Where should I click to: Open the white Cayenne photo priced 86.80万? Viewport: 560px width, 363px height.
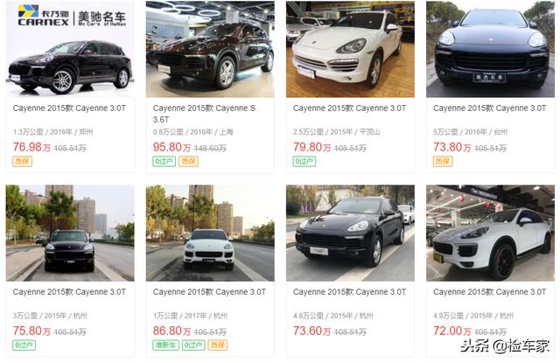[x=210, y=233]
